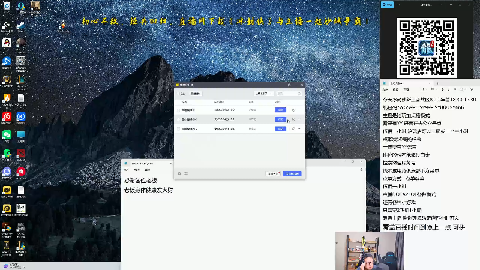Open the first menu in the right-side notepad
The height and width of the screenshot is (270, 480).
point(385,89)
